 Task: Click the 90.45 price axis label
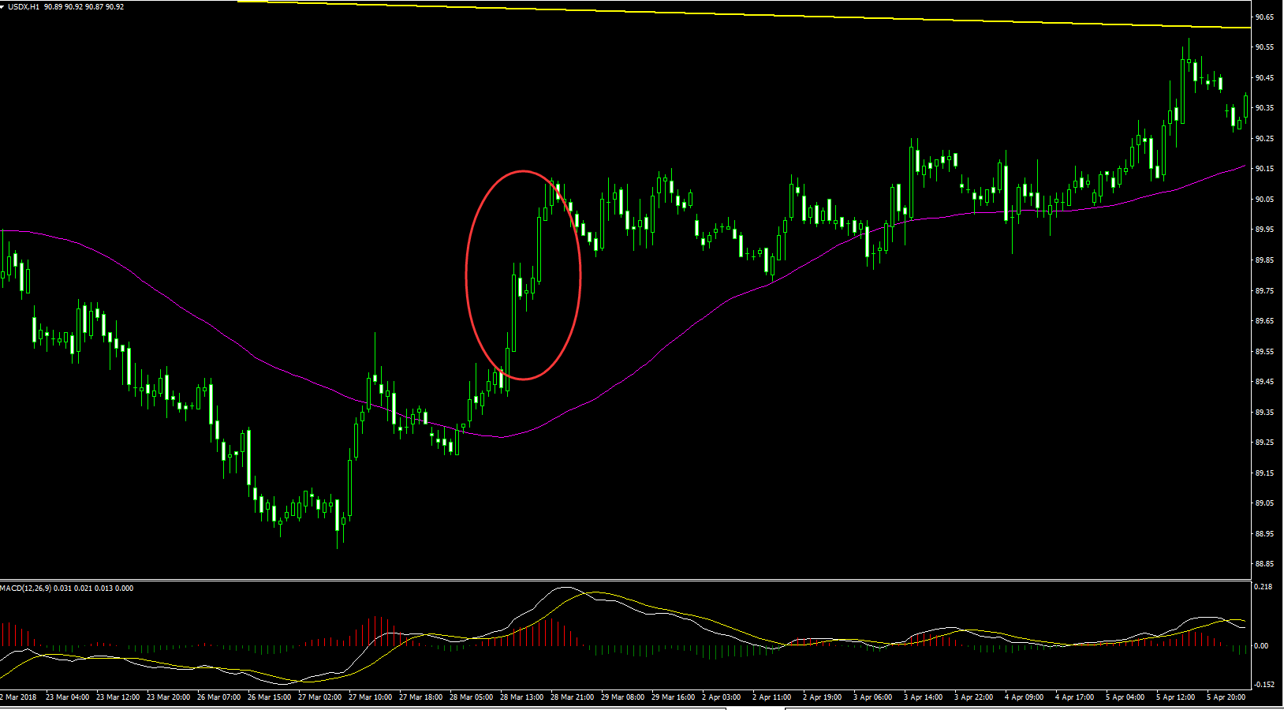click(x=1265, y=78)
